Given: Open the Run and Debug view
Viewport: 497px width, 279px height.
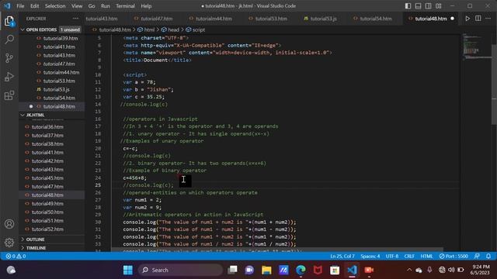Looking at the screenshot, I should point(9,77).
